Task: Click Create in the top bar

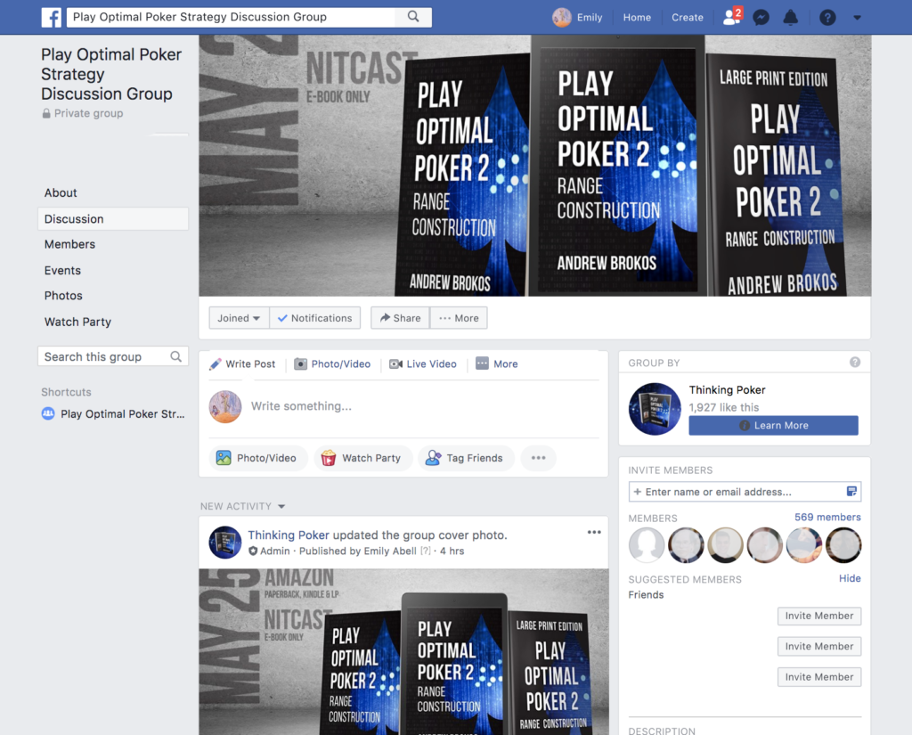Action: (687, 18)
